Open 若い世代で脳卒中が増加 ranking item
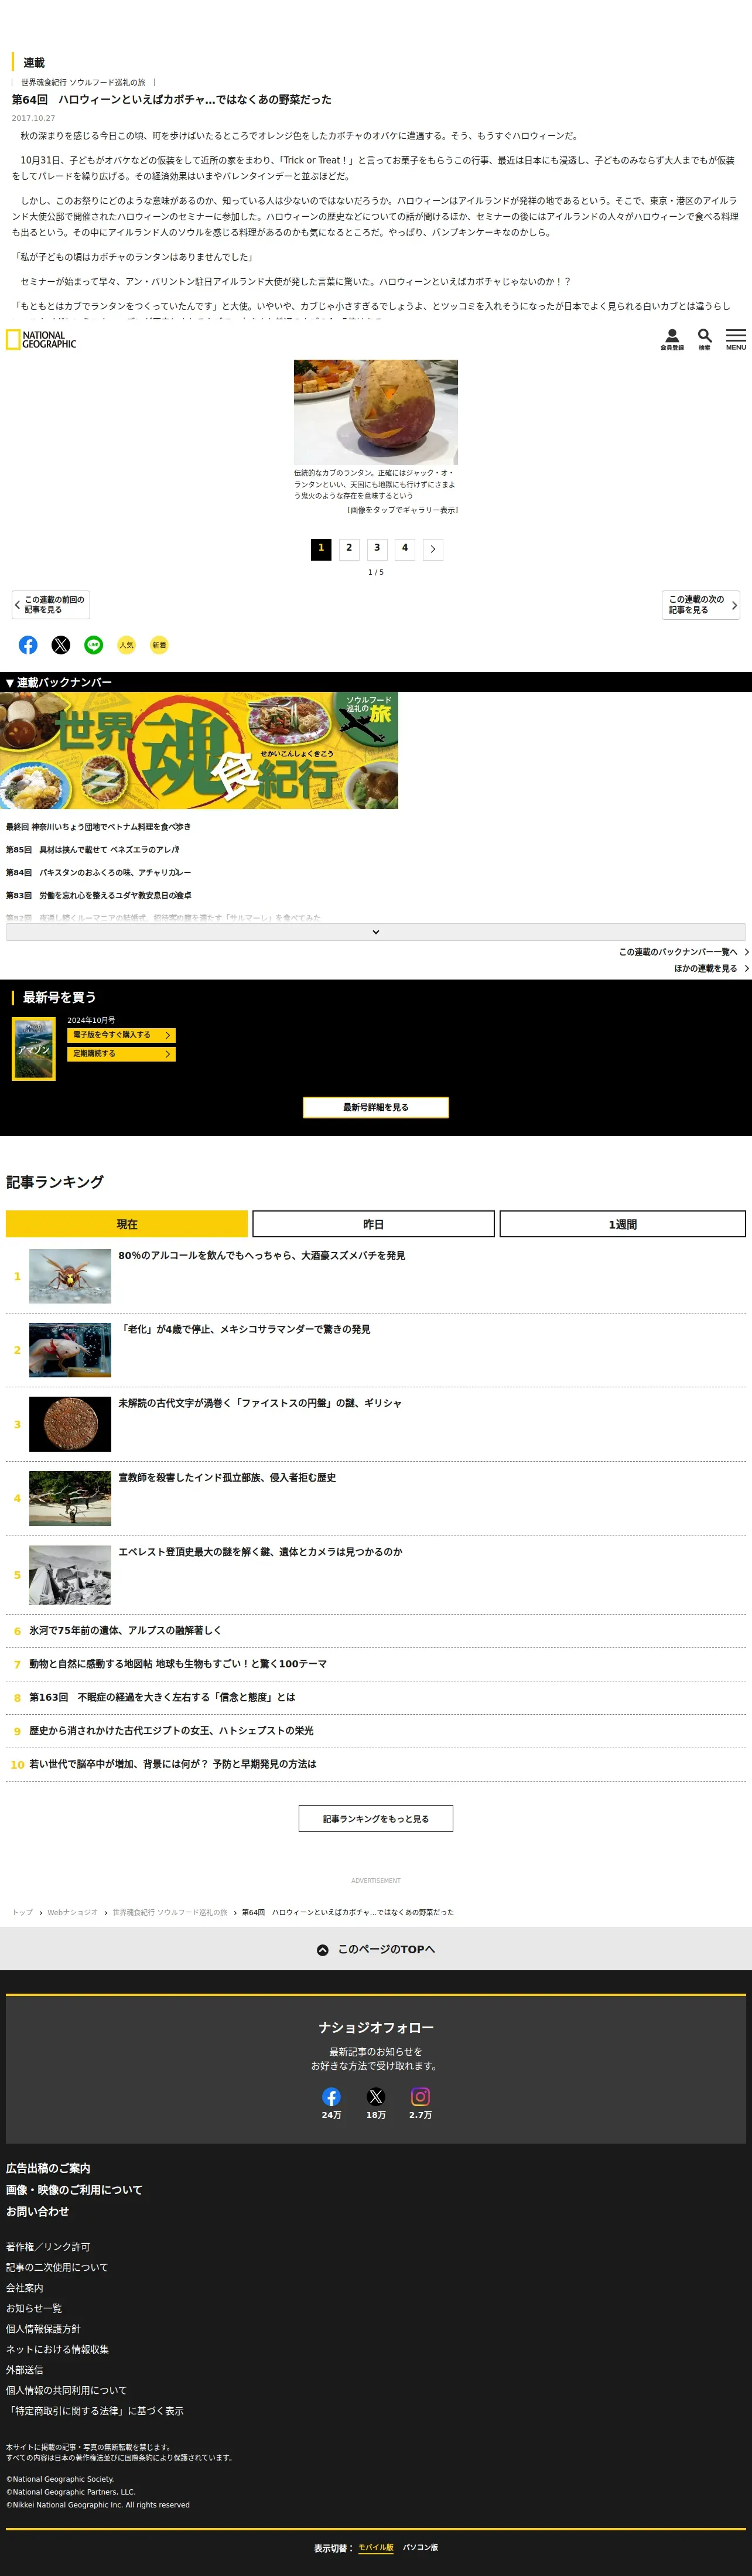Image resolution: width=752 pixels, height=2576 pixels. coord(173,1764)
